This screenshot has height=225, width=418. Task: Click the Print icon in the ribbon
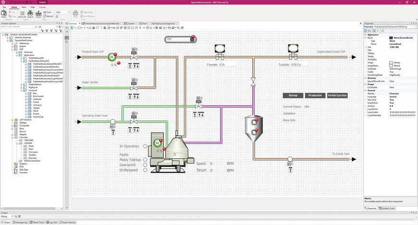[x=75, y=13]
